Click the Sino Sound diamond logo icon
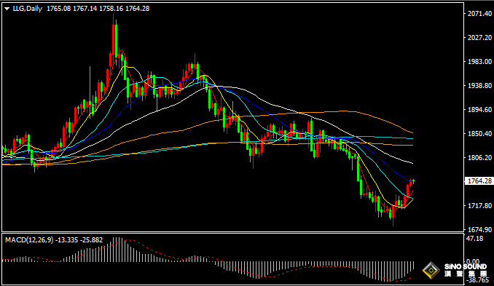The width and height of the screenshot is (494, 286). [431, 270]
